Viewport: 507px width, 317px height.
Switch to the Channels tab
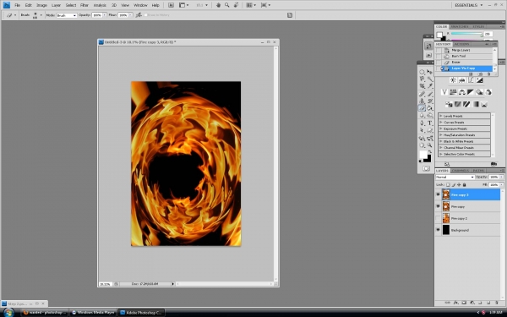[x=461, y=171]
